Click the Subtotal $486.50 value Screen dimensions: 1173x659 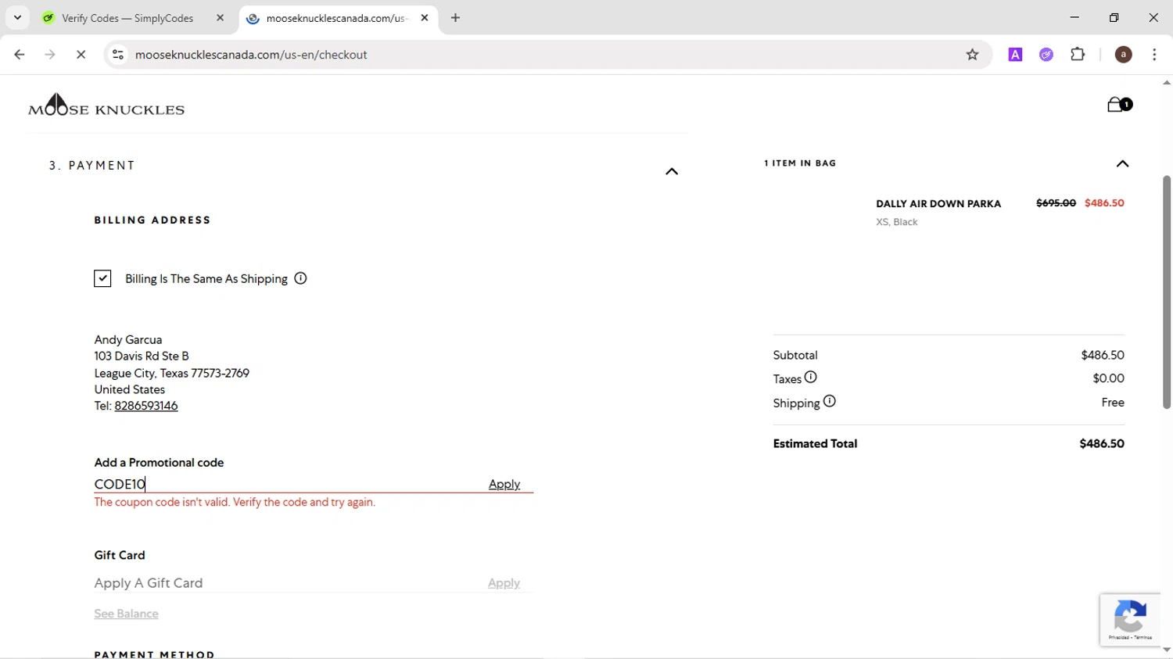coord(1103,355)
